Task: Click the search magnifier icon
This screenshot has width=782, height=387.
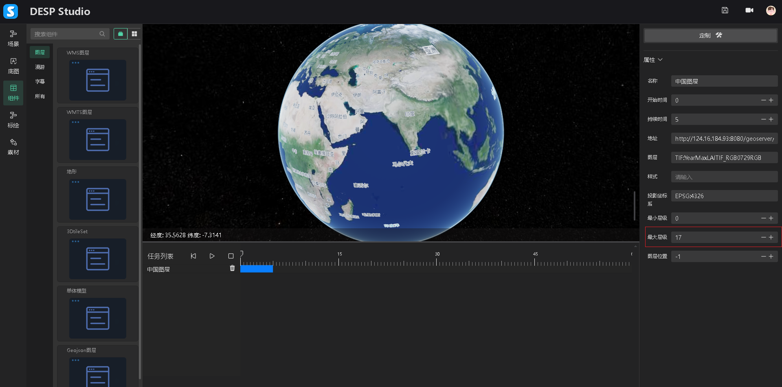Action: (x=102, y=34)
